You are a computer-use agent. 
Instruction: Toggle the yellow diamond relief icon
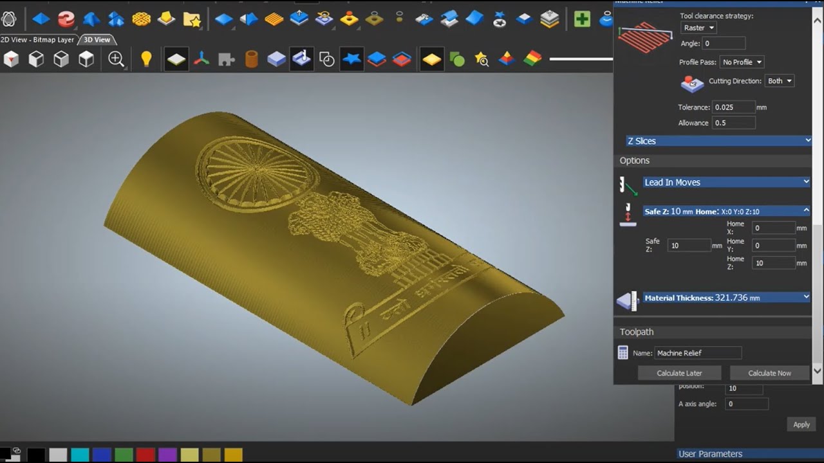click(432, 60)
